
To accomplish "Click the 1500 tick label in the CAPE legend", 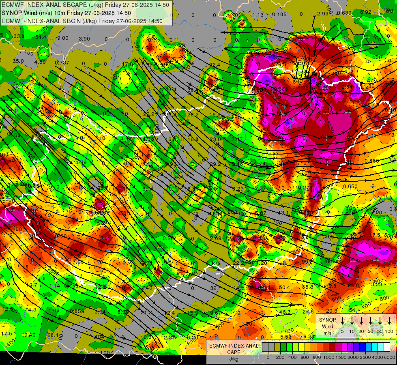I will [341, 357].
